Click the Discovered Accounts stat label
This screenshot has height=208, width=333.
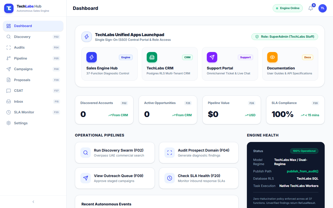(97, 103)
